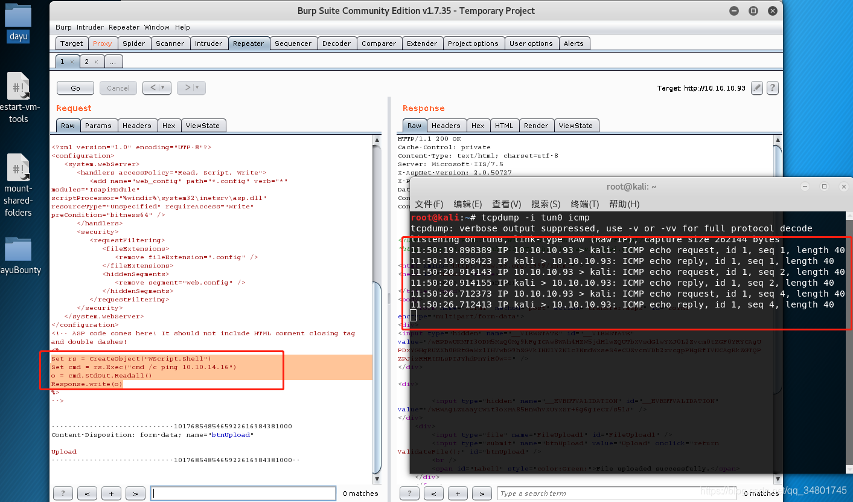Open the Repeater menu
Viewport: 853px width, 502px height.
point(124,27)
